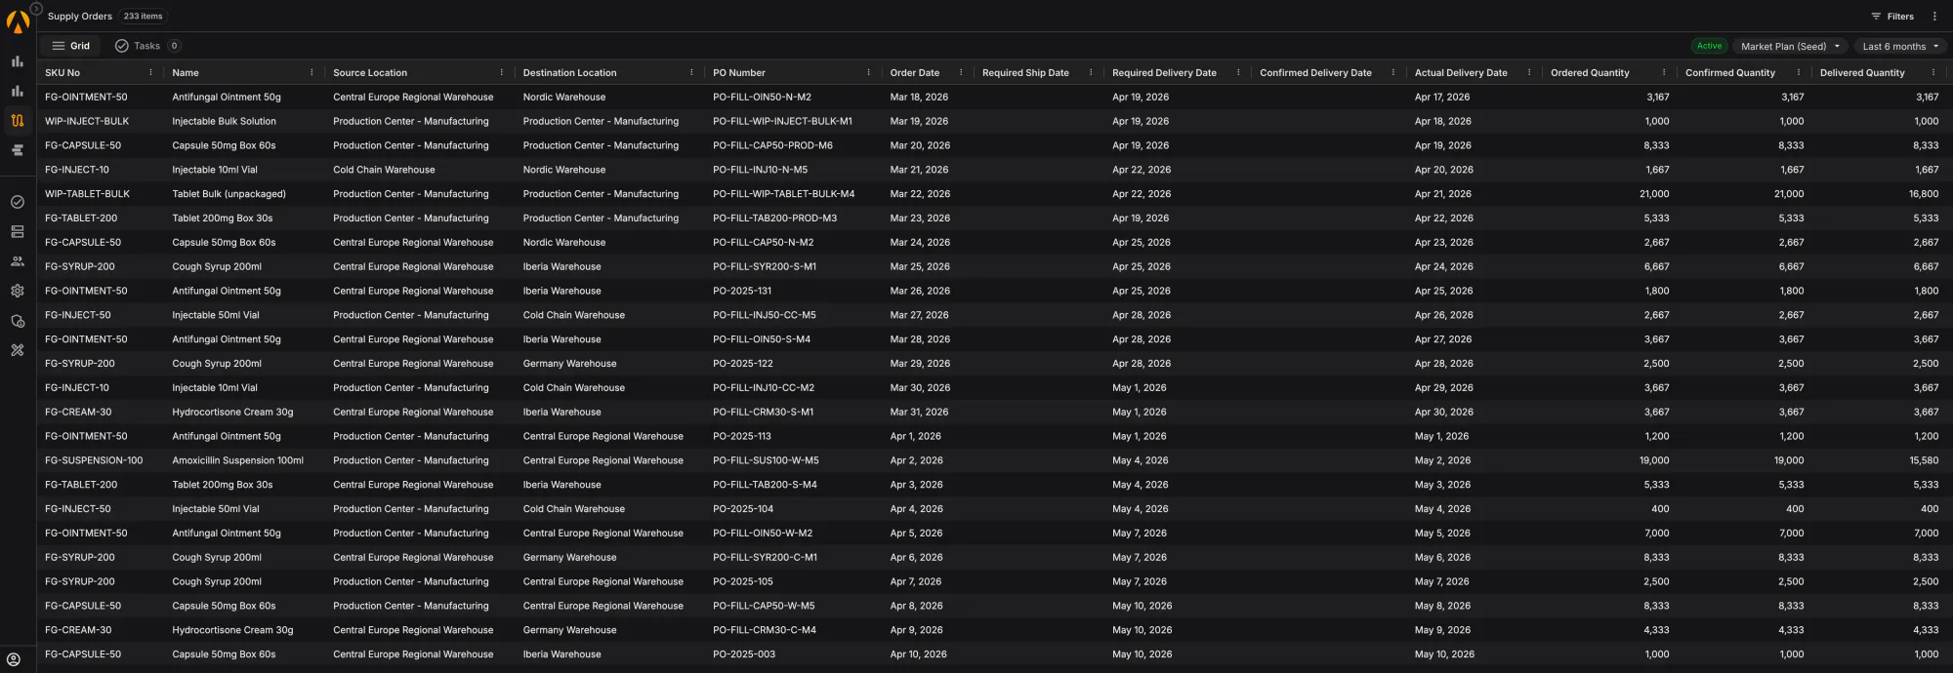Sort by the SKU No column header
This screenshot has height=673, width=1953.
pos(62,73)
